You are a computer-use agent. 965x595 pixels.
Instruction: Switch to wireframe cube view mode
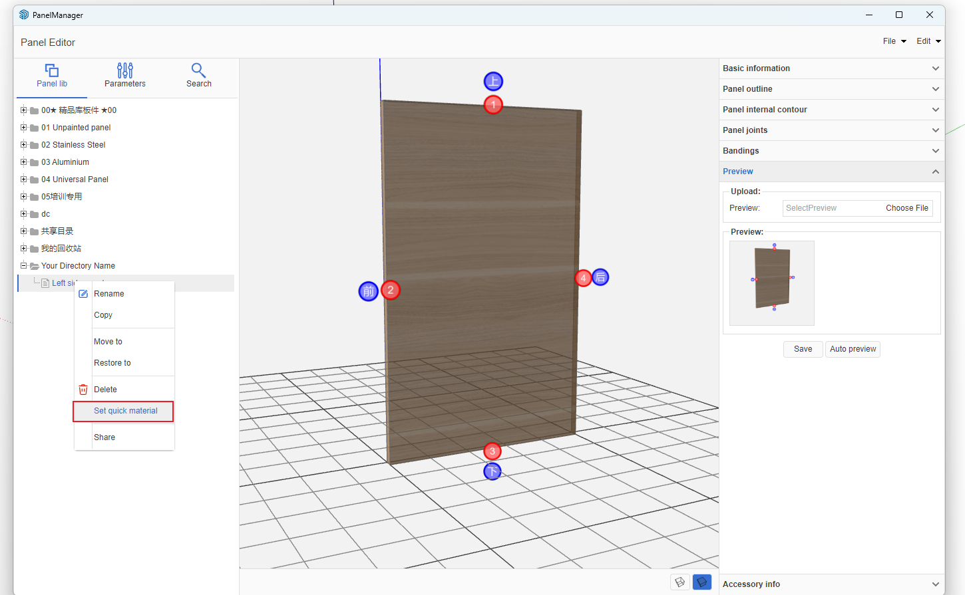coord(679,582)
